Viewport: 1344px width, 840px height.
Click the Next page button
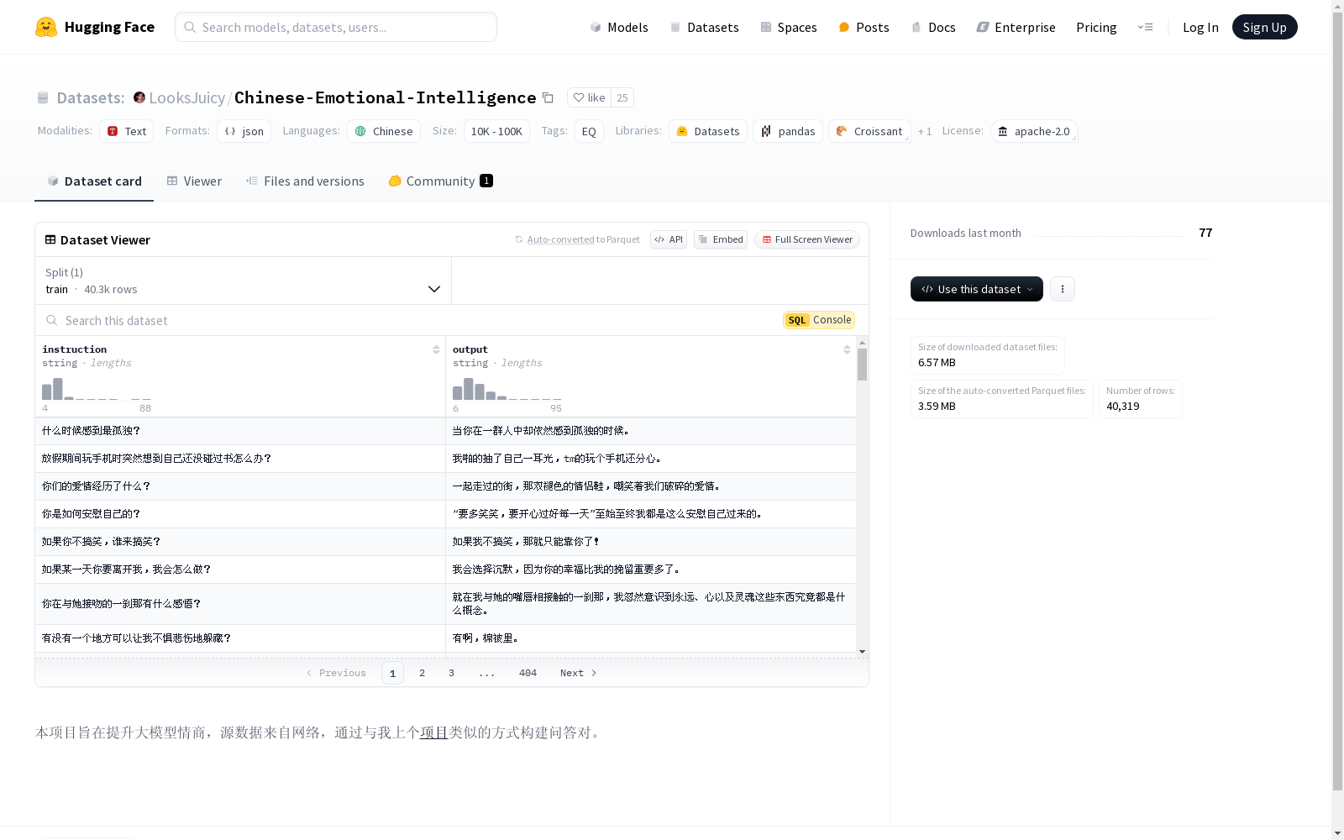pyautogui.click(x=578, y=673)
